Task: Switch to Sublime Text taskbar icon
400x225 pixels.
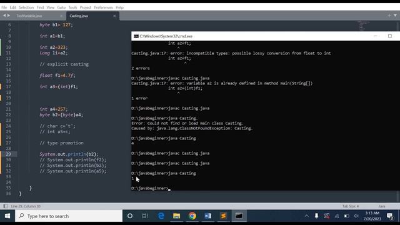Action: click(224, 216)
